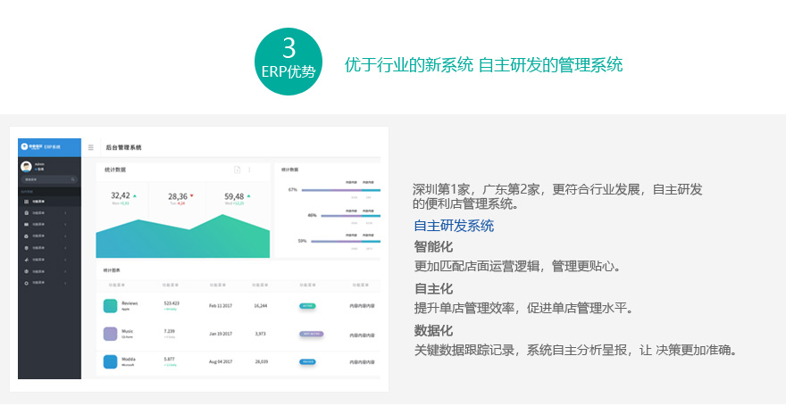This screenshot has width=786, height=406.
Task: Click the Admin user avatar
Action: click(x=27, y=166)
